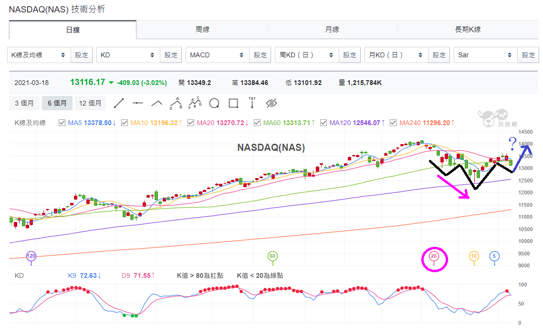Click the volume 1,215,784K
The height and width of the screenshot is (328, 543).
(365, 83)
